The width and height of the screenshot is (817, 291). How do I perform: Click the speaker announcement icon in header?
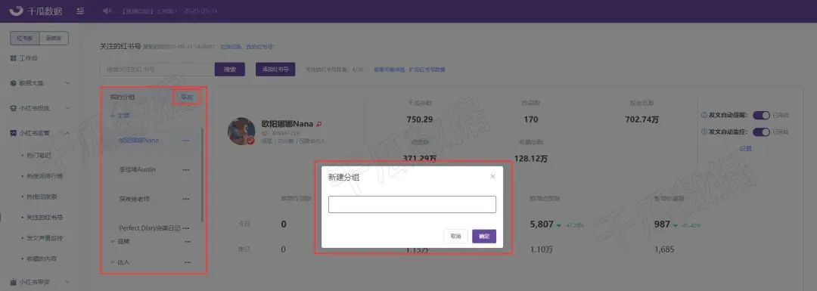pos(107,11)
